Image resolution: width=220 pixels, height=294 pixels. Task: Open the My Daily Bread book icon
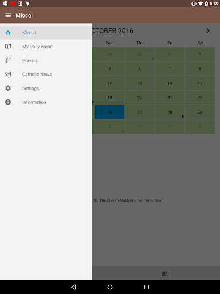click(8, 47)
